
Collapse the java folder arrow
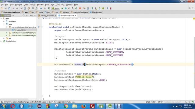4,24
